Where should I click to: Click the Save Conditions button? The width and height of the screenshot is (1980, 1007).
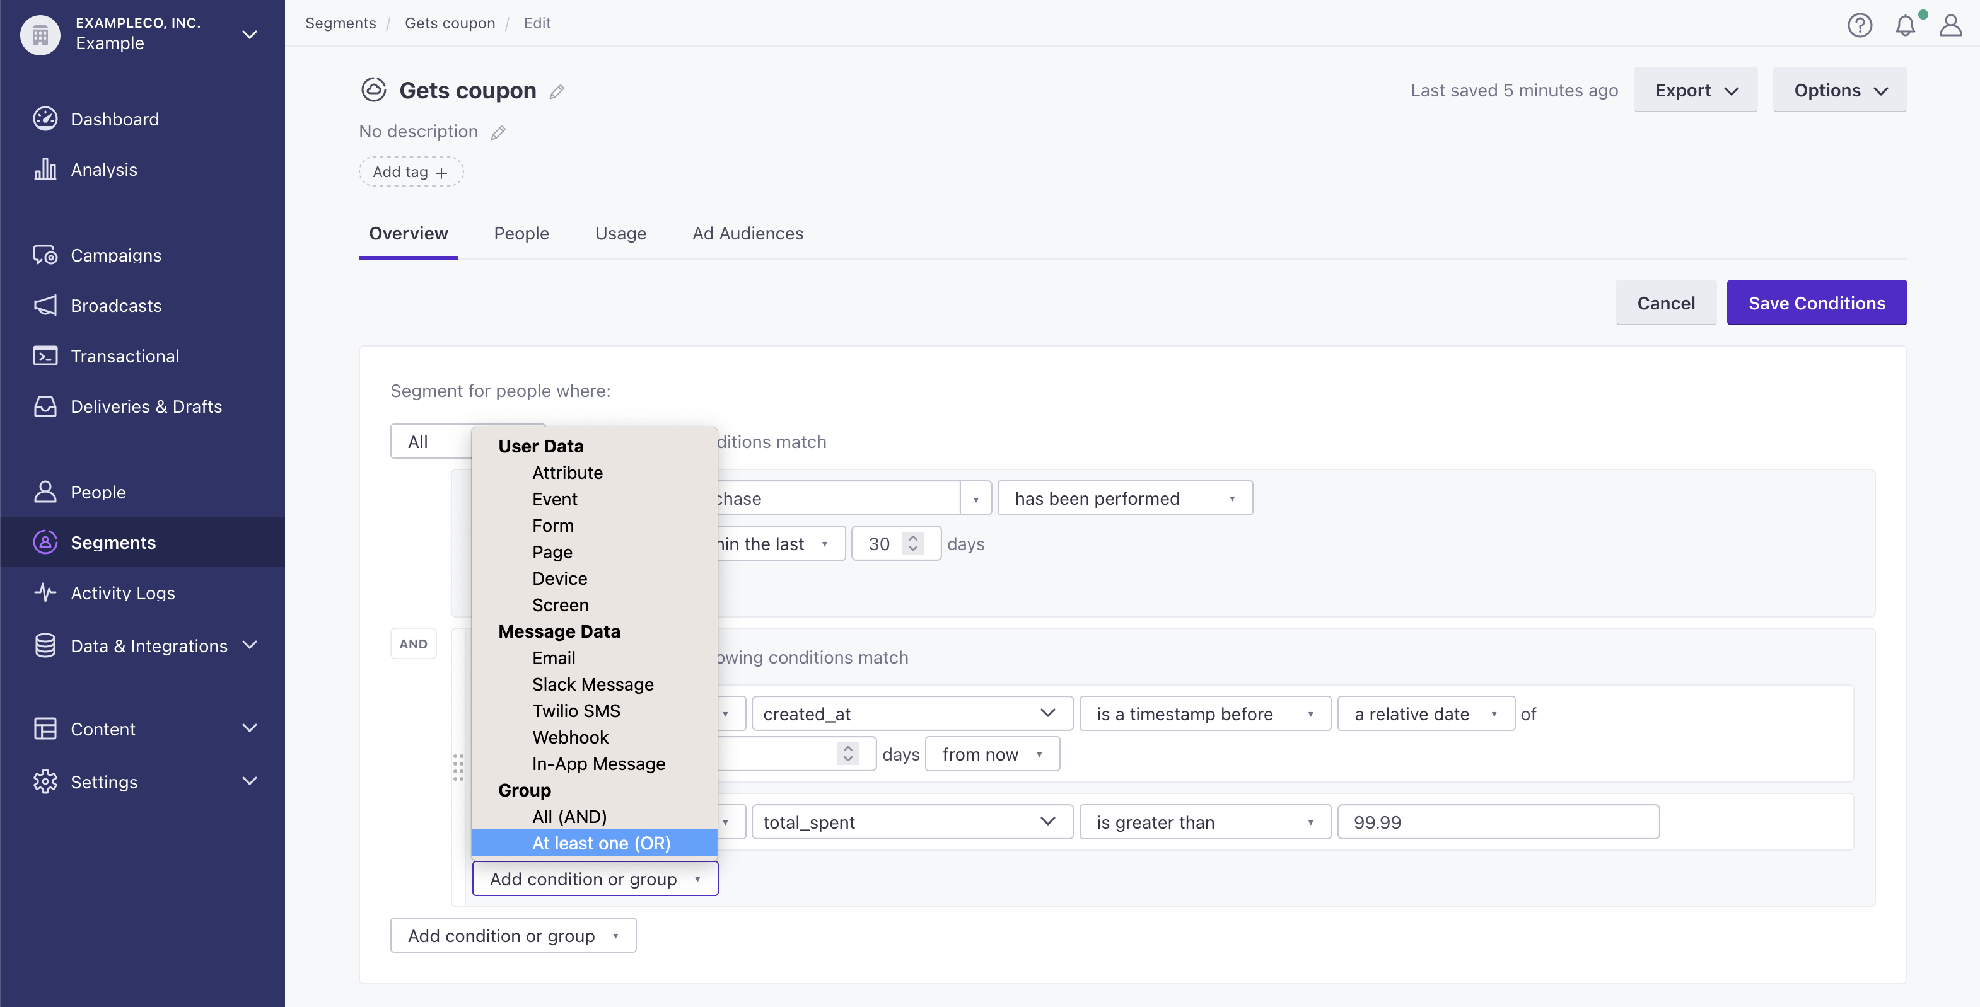pos(1816,302)
